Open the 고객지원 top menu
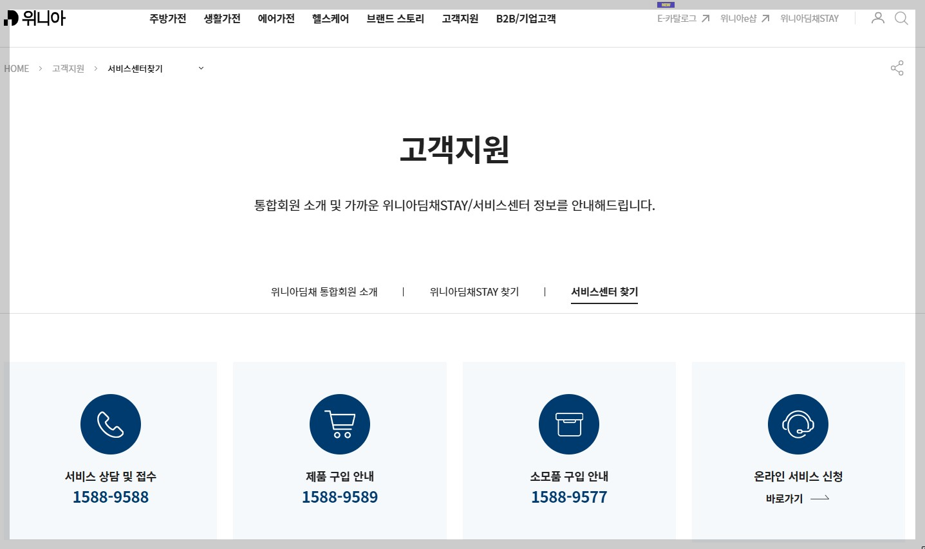Viewport: 925px width, 549px height. pyautogui.click(x=460, y=19)
